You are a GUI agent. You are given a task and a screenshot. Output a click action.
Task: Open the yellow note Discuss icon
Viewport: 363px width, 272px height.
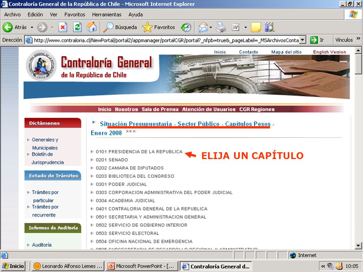tap(256, 27)
